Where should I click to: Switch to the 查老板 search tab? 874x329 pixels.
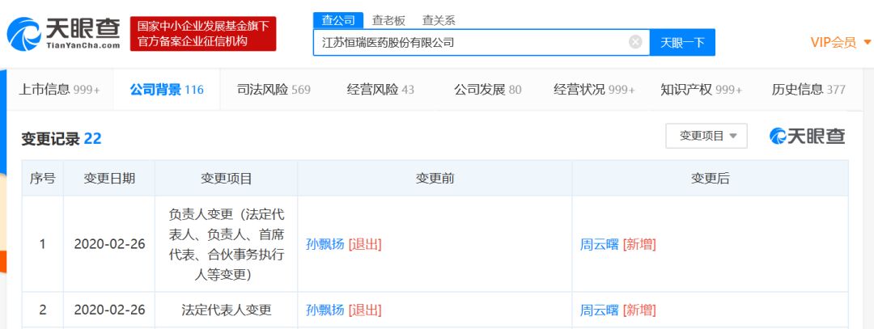[388, 20]
